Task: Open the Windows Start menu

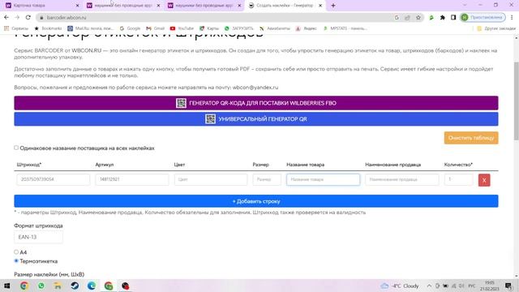Action: pos(7,286)
